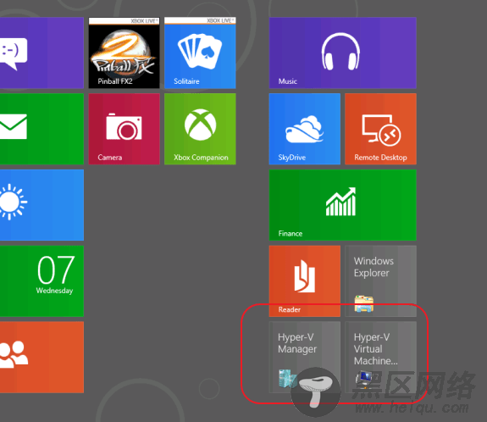This screenshot has width=487, height=422.
Task: Launch the Pinball FX2 game tile
Action: pyautogui.click(x=125, y=53)
